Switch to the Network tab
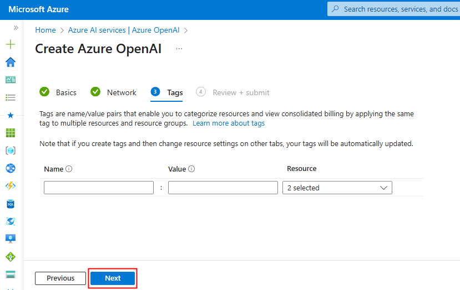Screen dimensions: 460x290 (x=113, y=92)
